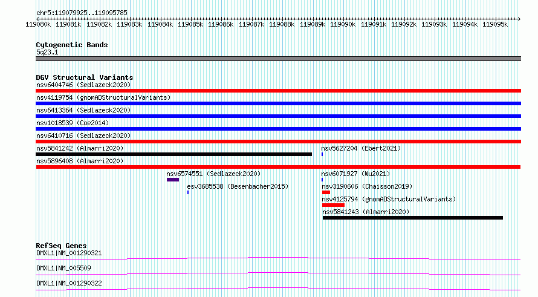538x297 pixels.
Task: Click the ruler's right arrowhead
Action: (x=519, y=19)
